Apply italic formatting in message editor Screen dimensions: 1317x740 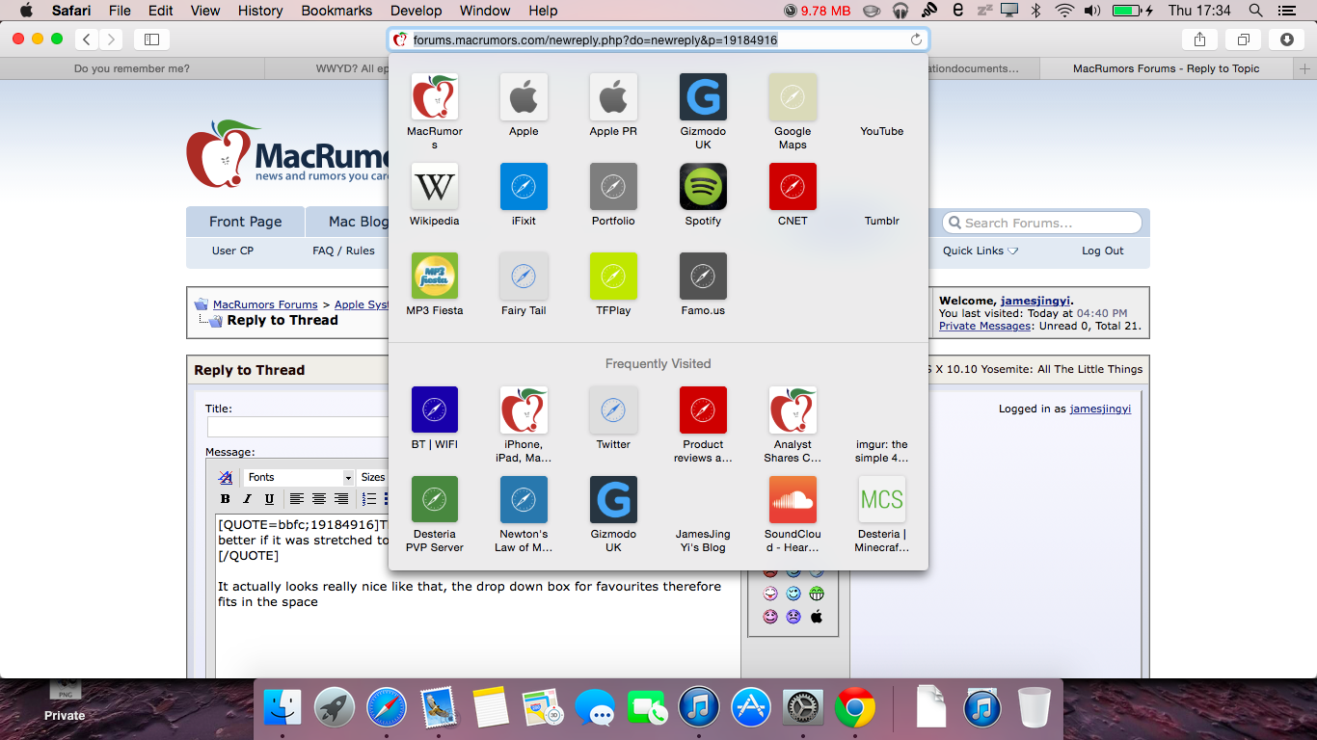(x=247, y=499)
